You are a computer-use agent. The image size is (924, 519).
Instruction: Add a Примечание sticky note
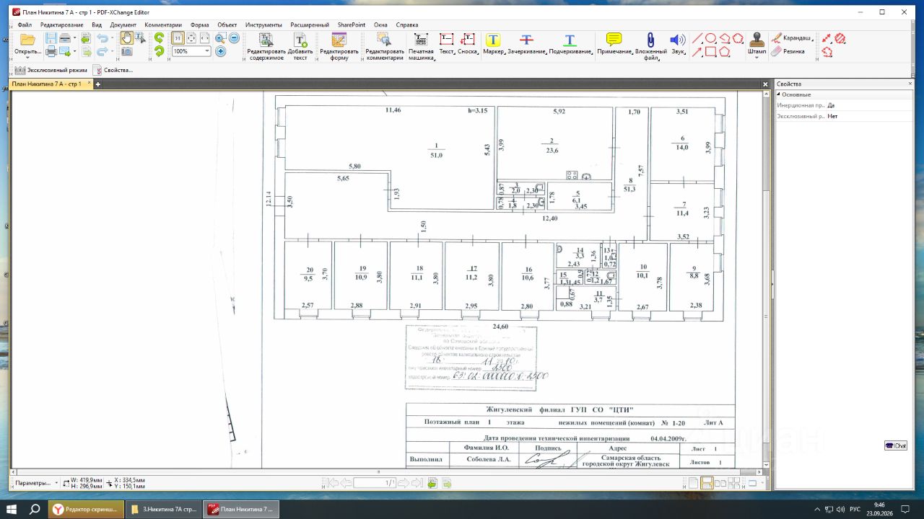[x=614, y=44]
